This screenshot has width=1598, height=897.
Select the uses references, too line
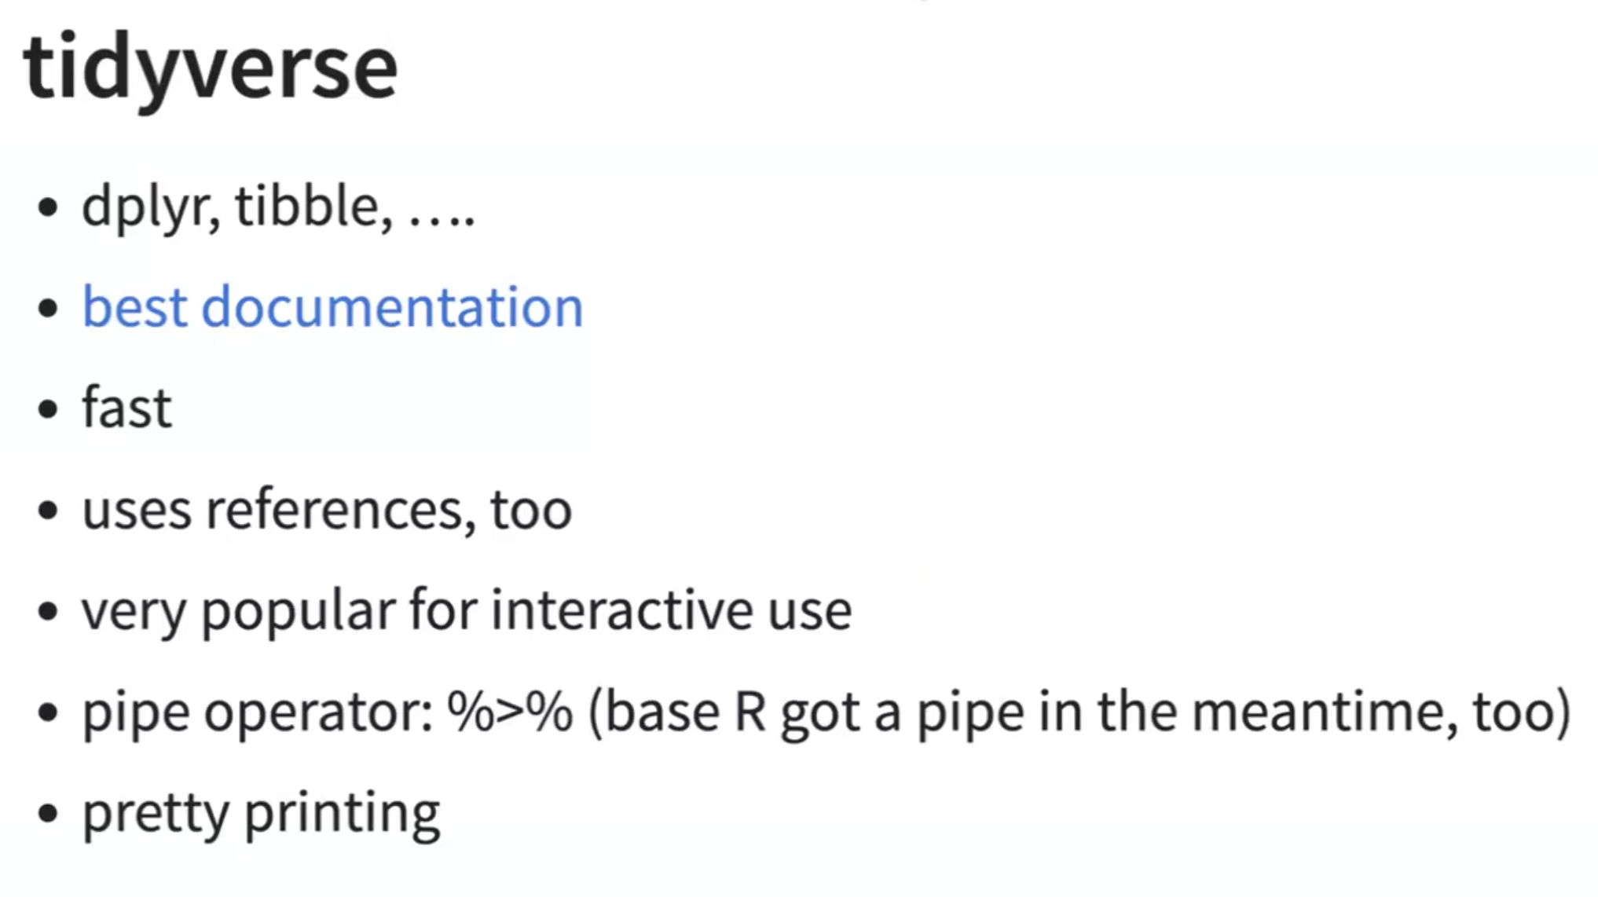(328, 510)
